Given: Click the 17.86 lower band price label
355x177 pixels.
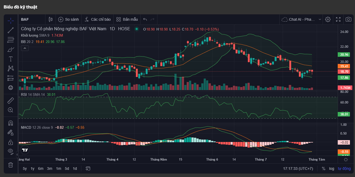Looking at the screenshot, I should (343, 78).
